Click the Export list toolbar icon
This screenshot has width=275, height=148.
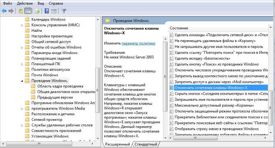pyautogui.click(x=37, y=11)
